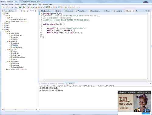Click the New Java Package icon
Image resolution: width=152 pixels, height=115 pixels.
(x=29, y=7)
